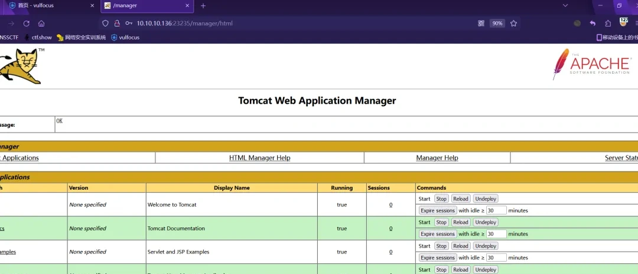Open the list all tabs chevron
The height and width of the screenshot is (274, 638).
pos(565,5)
